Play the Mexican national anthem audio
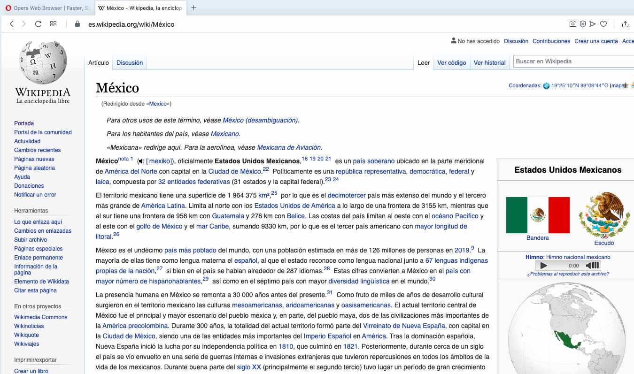The width and height of the screenshot is (634, 374). click(x=543, y=266)
